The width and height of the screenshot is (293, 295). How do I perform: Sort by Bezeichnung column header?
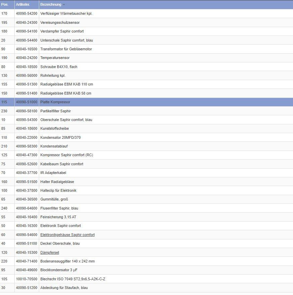(51, 4)
